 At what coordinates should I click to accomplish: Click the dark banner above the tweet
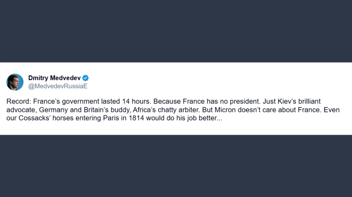[176, 31]
